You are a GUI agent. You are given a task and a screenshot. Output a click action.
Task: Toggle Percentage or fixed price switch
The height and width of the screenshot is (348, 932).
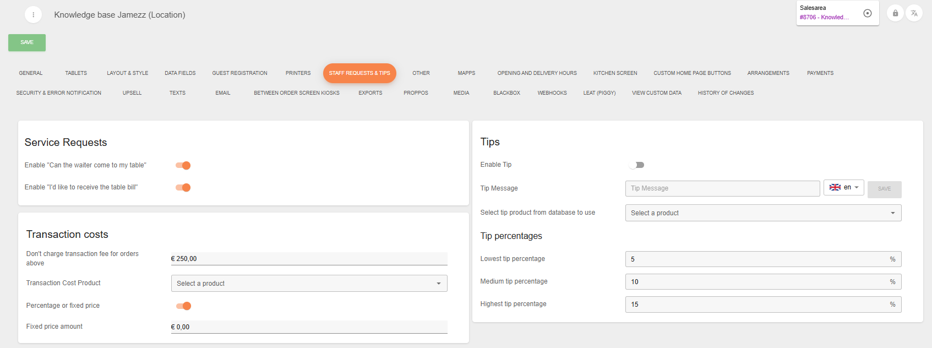[183, 306]
